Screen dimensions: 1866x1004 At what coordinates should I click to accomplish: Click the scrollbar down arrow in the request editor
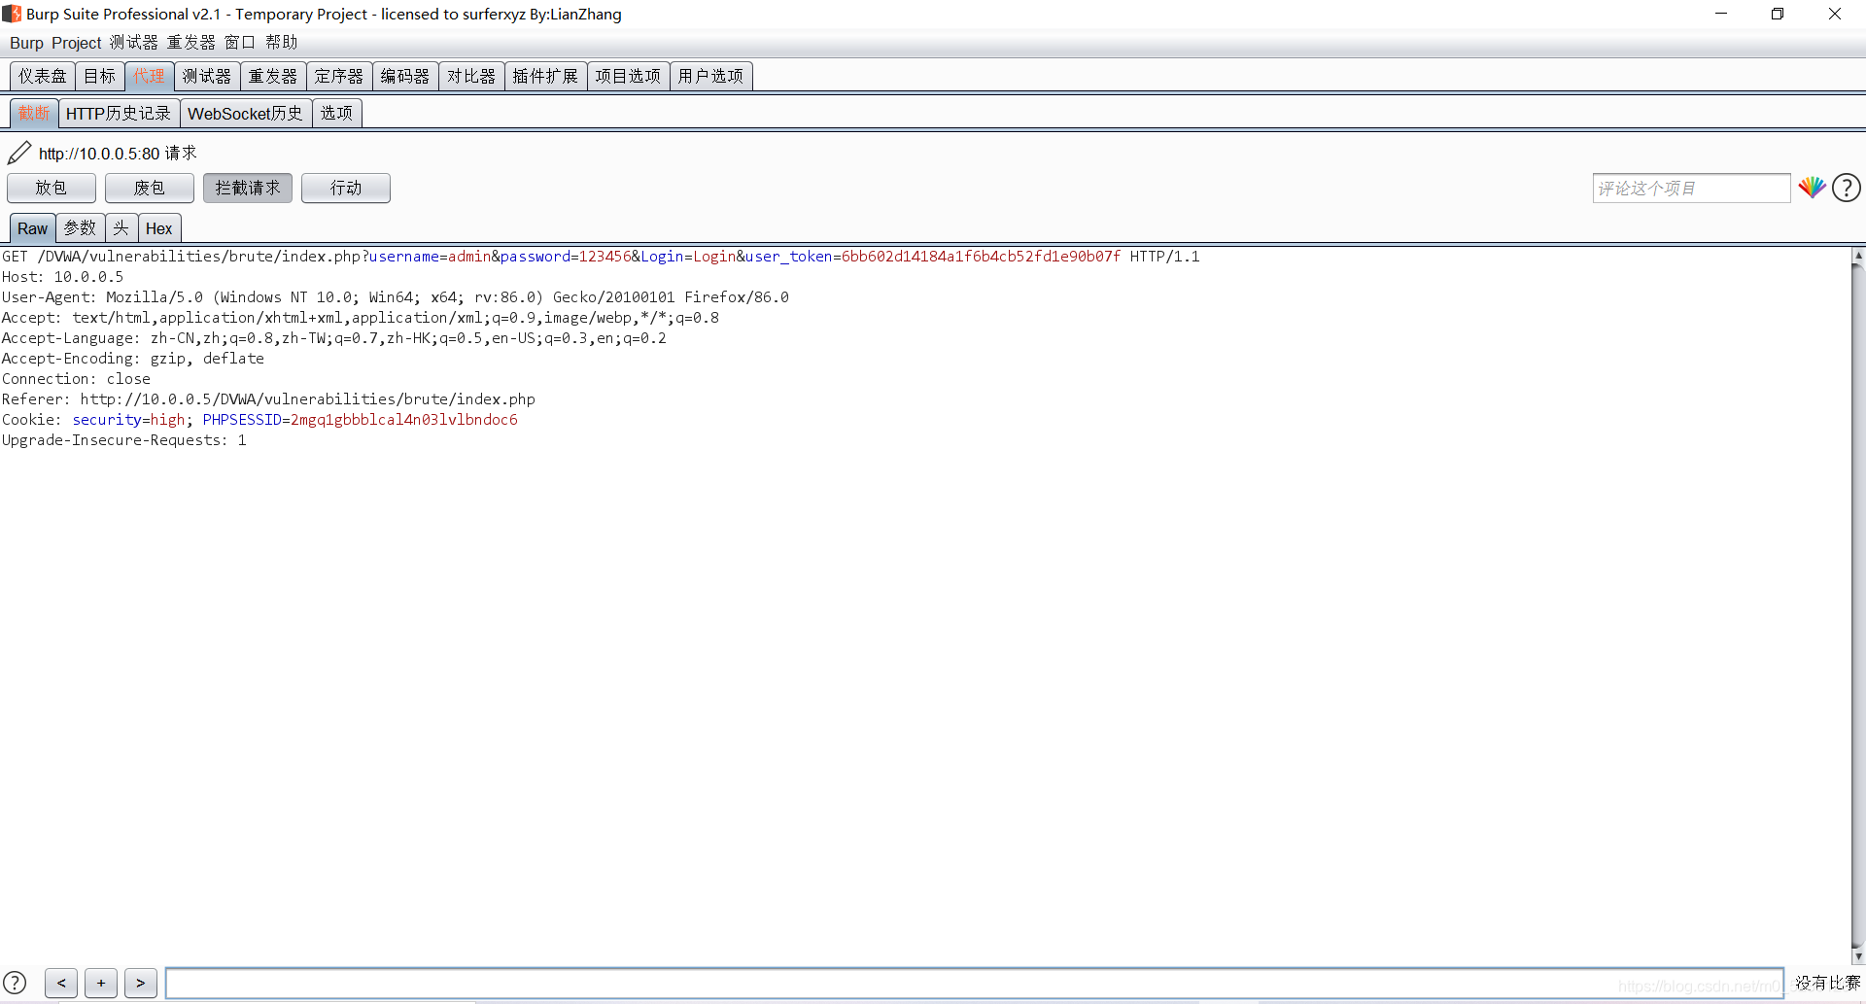pos(1857,955)
